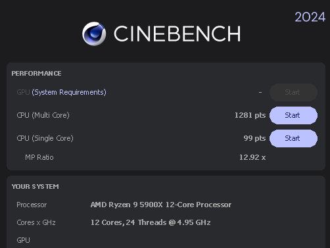
Task: Click the YOUR SYSTEM section header
Action: [x=35, y=187]
